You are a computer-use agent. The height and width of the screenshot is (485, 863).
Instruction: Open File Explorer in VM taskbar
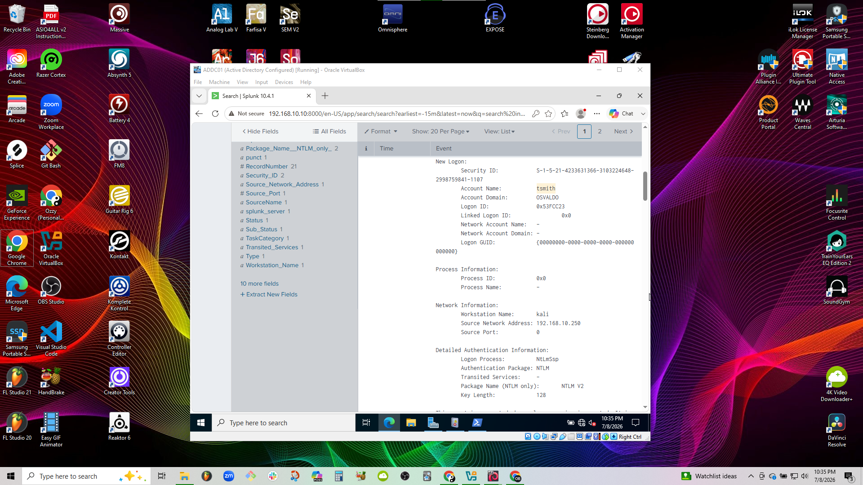click(411, 423)
